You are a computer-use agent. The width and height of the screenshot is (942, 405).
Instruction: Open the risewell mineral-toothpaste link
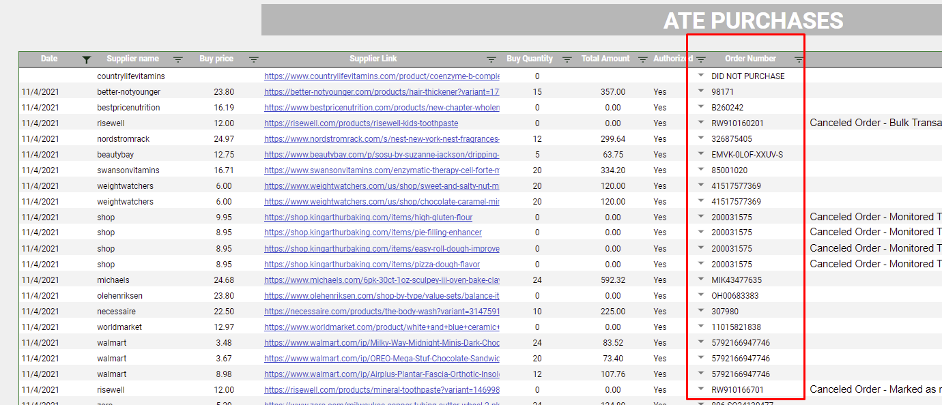pos(382,390)
